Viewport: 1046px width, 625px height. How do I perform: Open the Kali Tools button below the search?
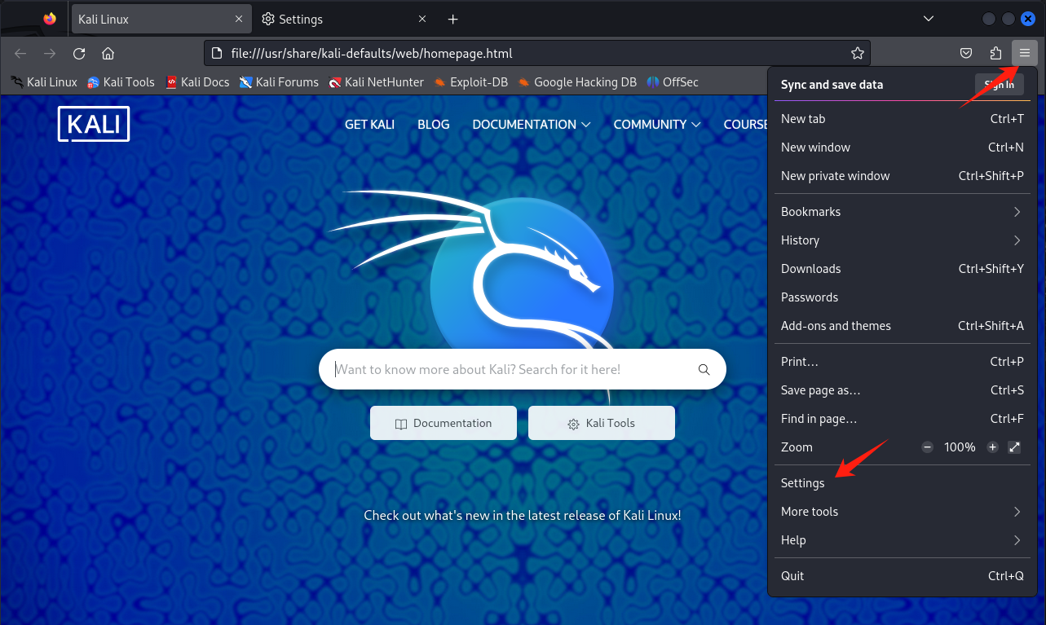[602, 423]
